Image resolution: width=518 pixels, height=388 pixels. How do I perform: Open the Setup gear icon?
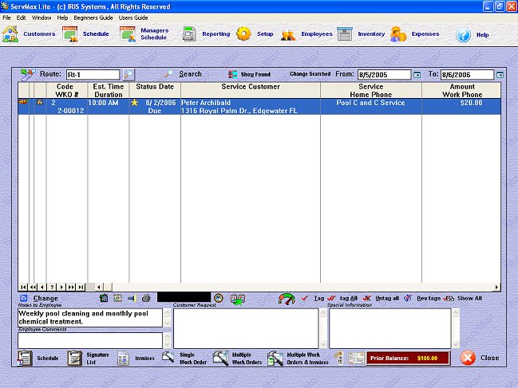pyautogui.click(x=243, y=33)
